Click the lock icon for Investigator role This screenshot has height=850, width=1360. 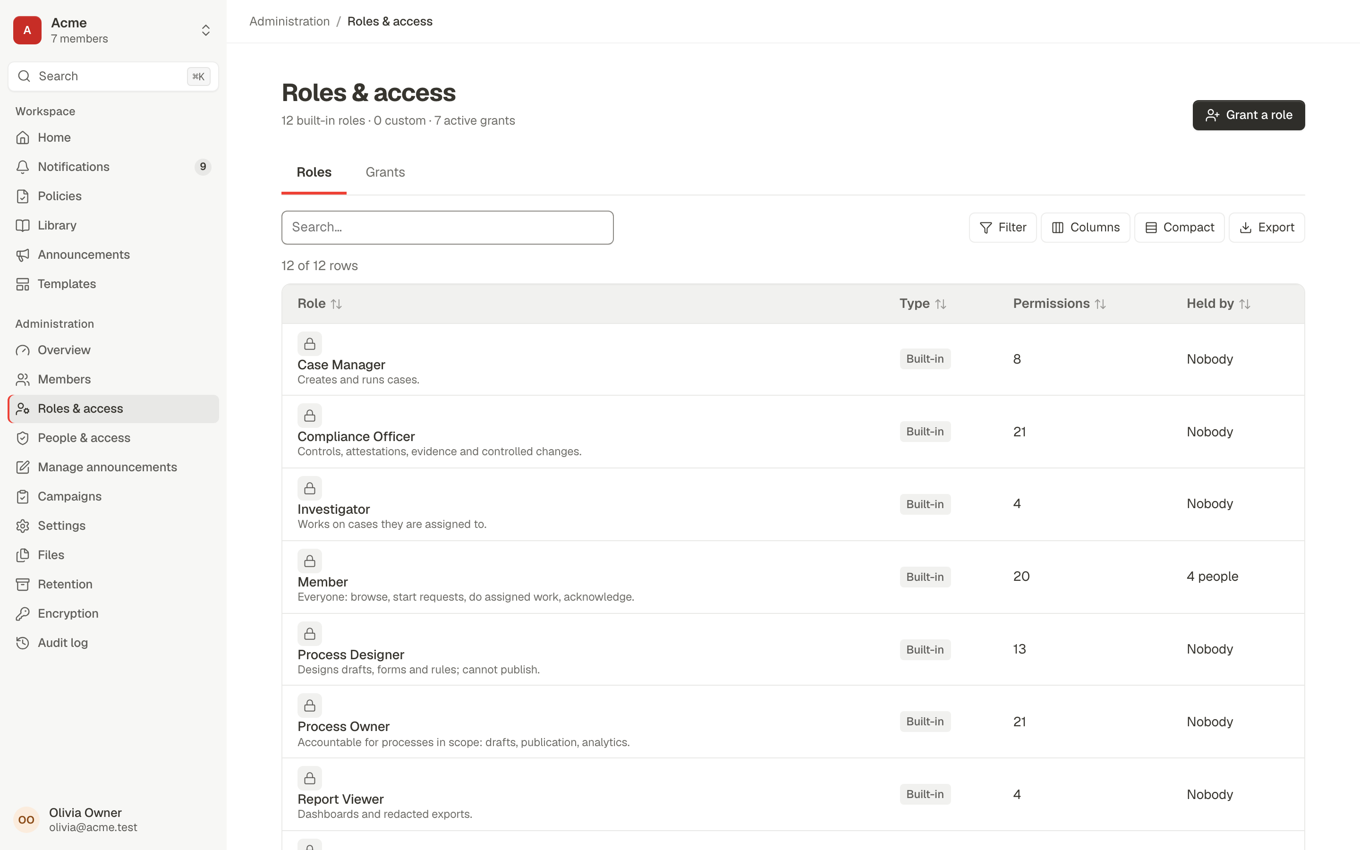[x=310, y=488]
